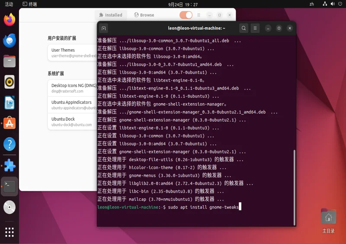Show applications grid button
This screenshot has width=346, height=244.
pyautogui.click(x=10, y=232)
